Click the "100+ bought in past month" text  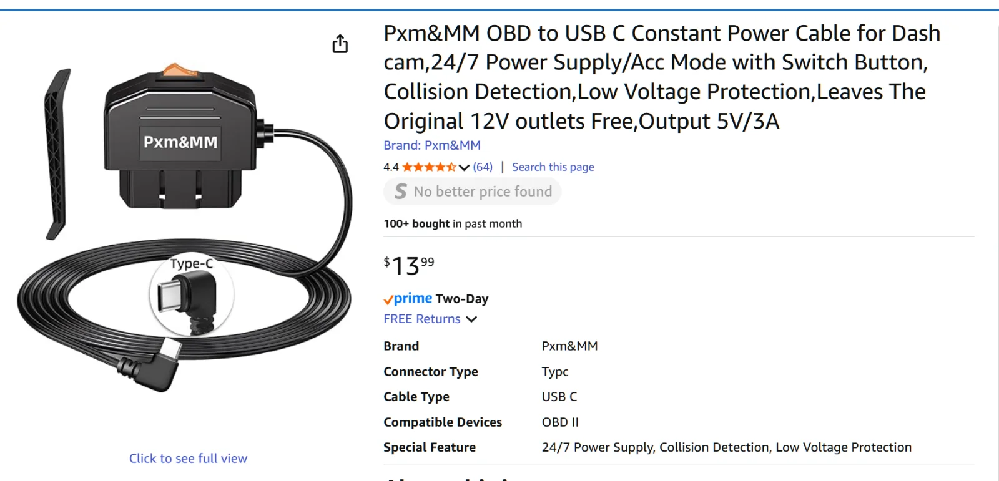[453, 224]
